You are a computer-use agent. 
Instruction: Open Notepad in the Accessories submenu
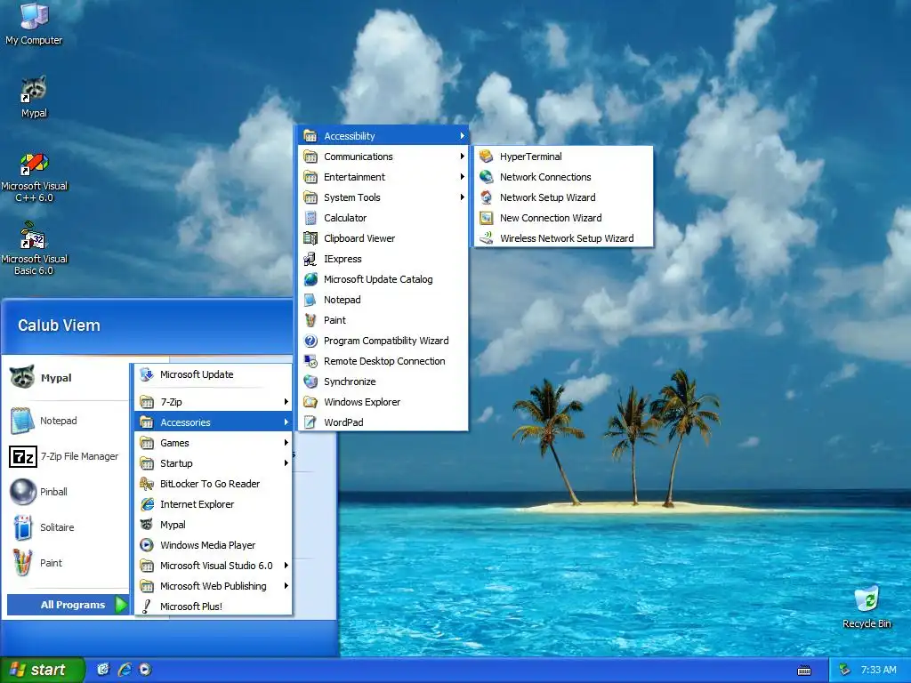[383, 300]
